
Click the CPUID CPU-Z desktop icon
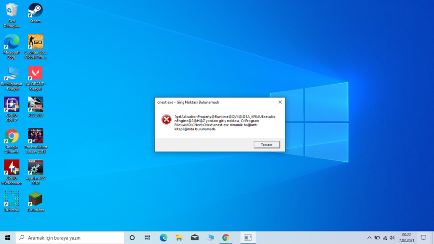pos(12,109)
